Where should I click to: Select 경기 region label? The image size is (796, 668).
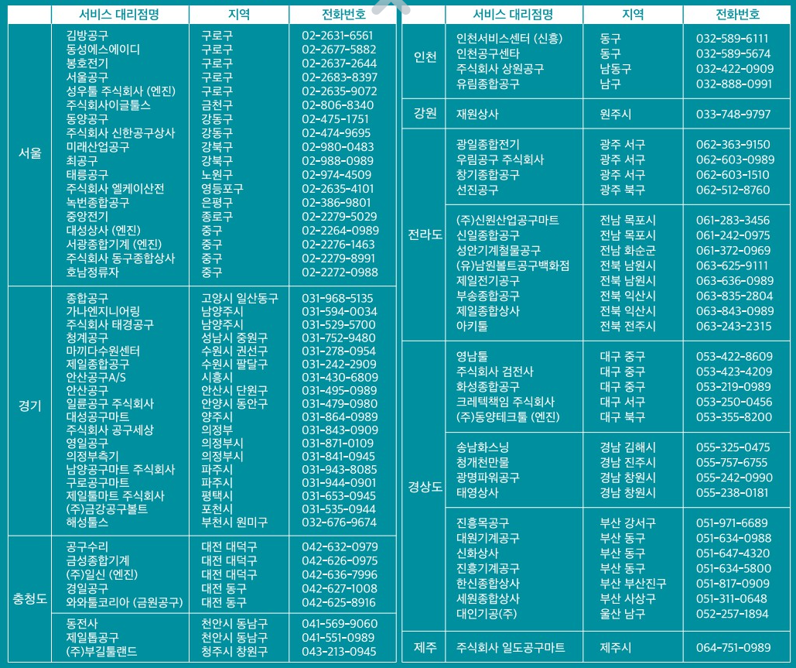coord(29,406)
